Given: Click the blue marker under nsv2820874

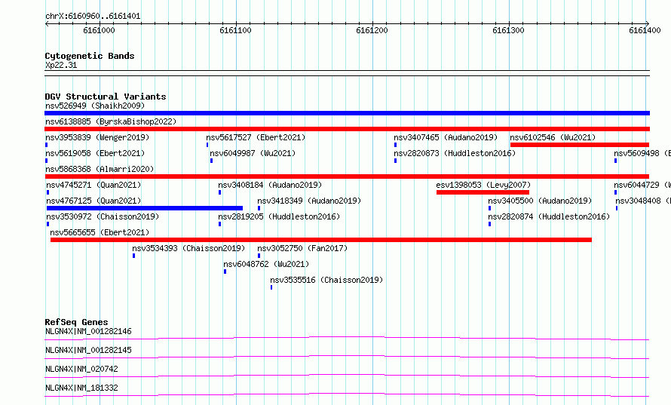Looking at the screenshot, I should (489, 224).
